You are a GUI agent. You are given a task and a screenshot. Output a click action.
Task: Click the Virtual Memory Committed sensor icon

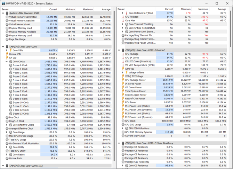click(x=7, y=17)
